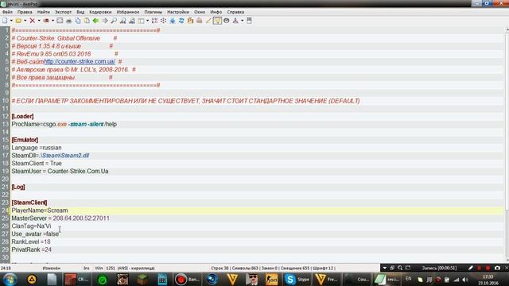This screenshot has width=509, height=286.
Task: Expand the dropdown arrow beside the red X icon
Action: [x=39, y=21]
